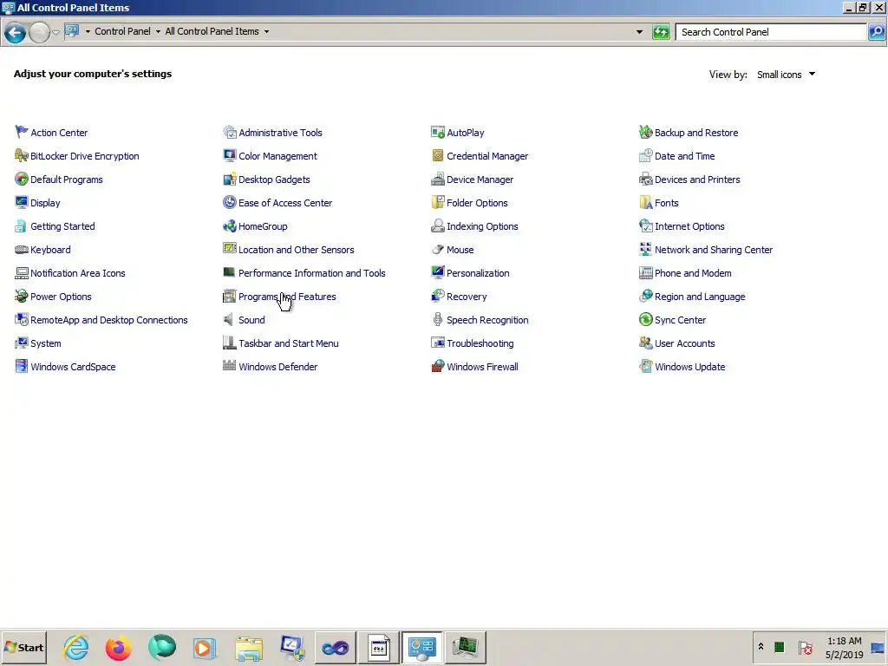Click the Back navigation button
Image resolution: width=888 pixels, height=666 pixels.
tap(16, 32)
